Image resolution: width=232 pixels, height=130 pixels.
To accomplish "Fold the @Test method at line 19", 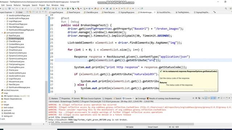I will 54,18.
